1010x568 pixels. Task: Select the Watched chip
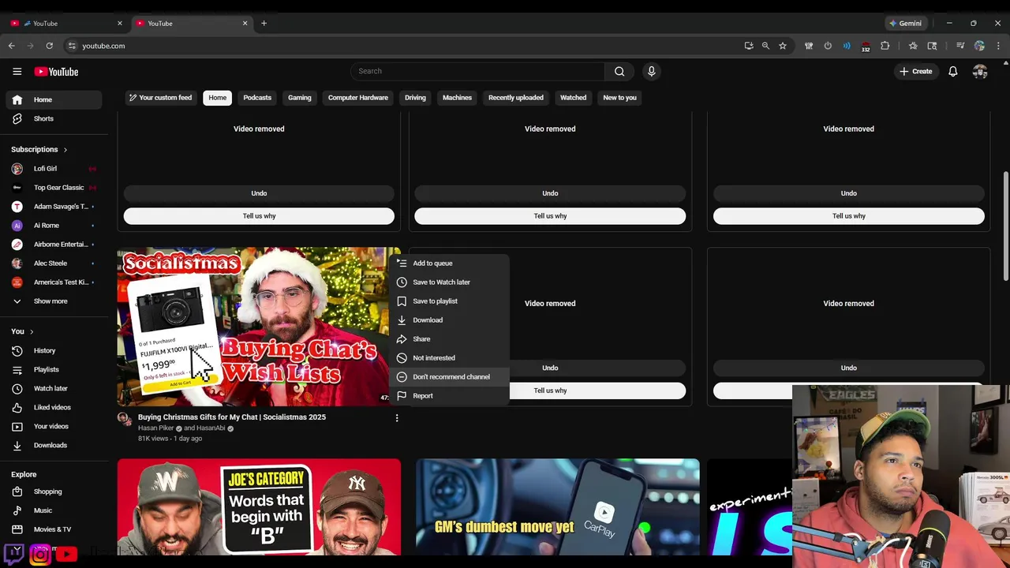[x=574, y=98]
